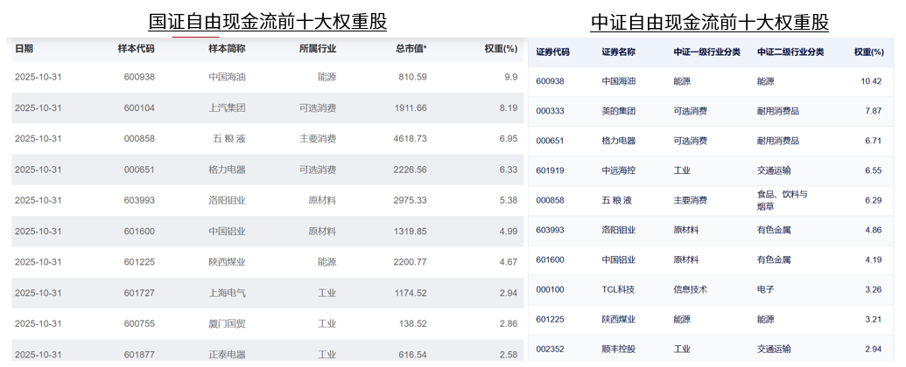Open the 顺丰控股 stock entry
906x367 pixels.
[x=619, y=349]
